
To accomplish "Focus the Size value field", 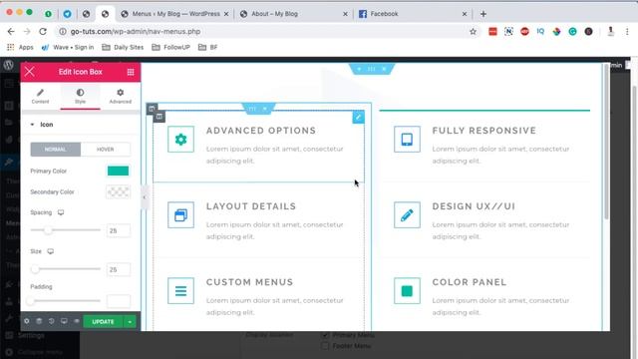I will click(x=119, y=269).
